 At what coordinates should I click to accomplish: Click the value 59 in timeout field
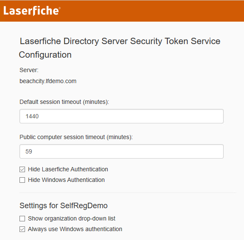tap(29, 151)
